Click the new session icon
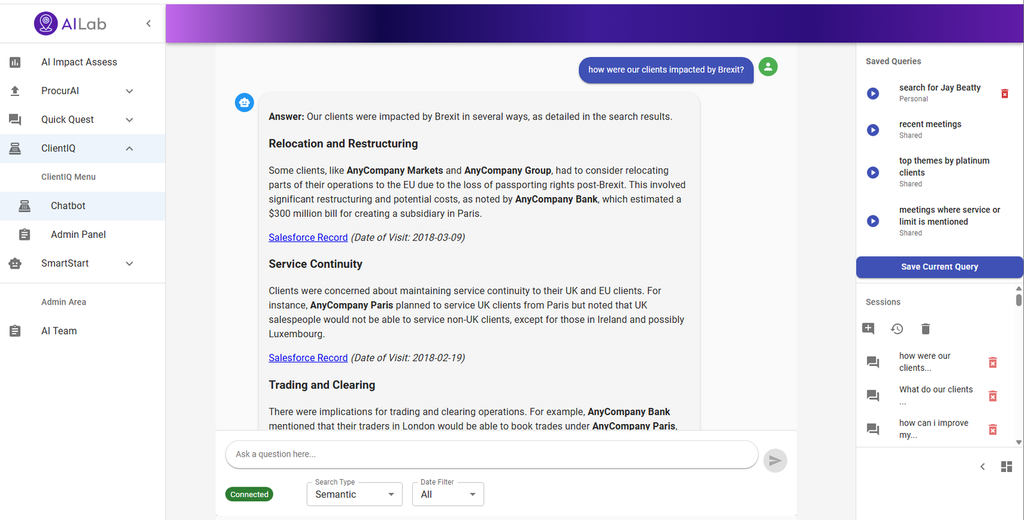The image size is (1024, 520). pyautogui.click(x=868, y=329)
